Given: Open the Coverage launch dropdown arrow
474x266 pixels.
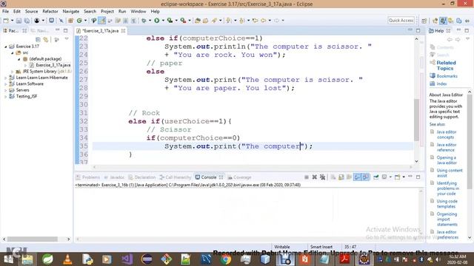Looking at the screenshot, I should [x=176, y=21].
